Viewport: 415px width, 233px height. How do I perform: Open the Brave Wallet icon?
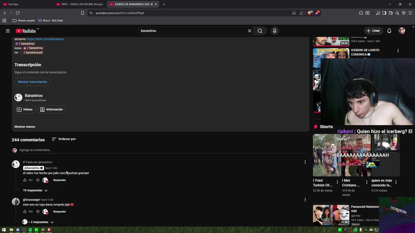(x=391, y=13)
